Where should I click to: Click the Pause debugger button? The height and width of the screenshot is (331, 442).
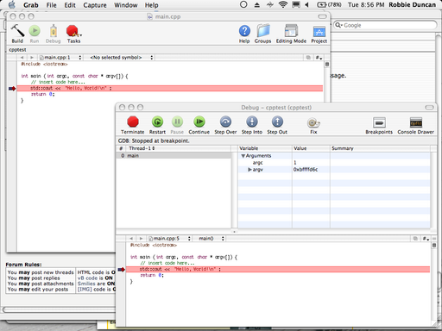[x=177, y=122]
